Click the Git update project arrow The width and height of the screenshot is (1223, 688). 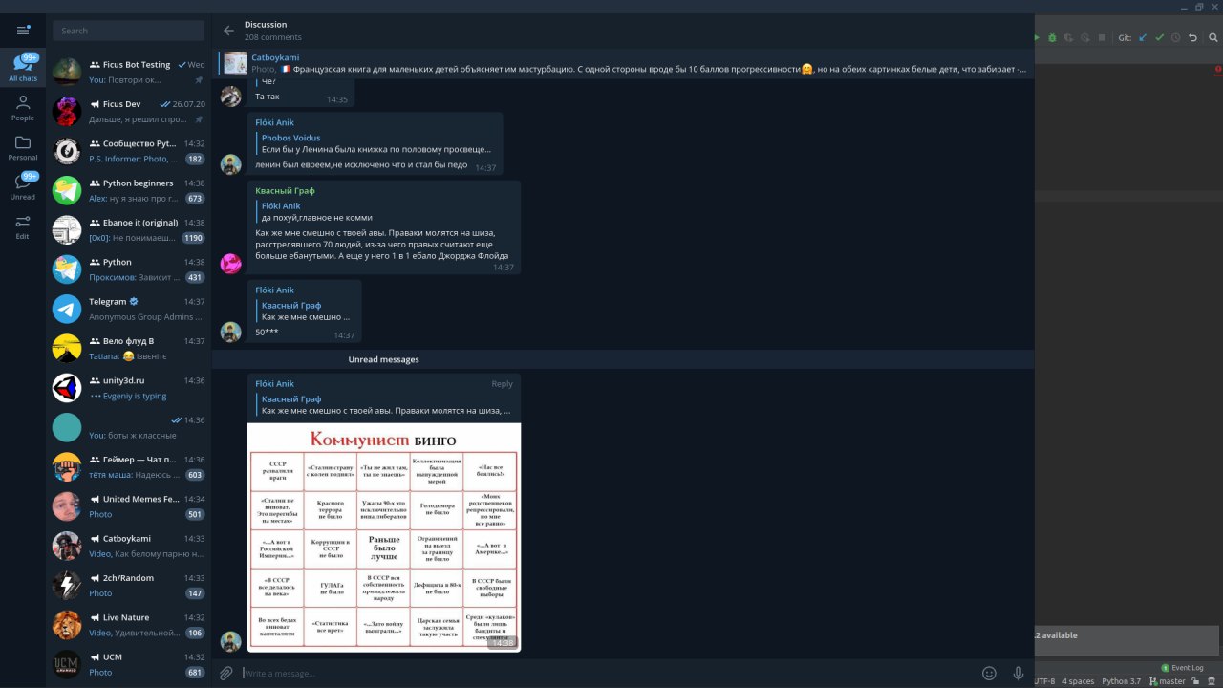[1143, 38]
